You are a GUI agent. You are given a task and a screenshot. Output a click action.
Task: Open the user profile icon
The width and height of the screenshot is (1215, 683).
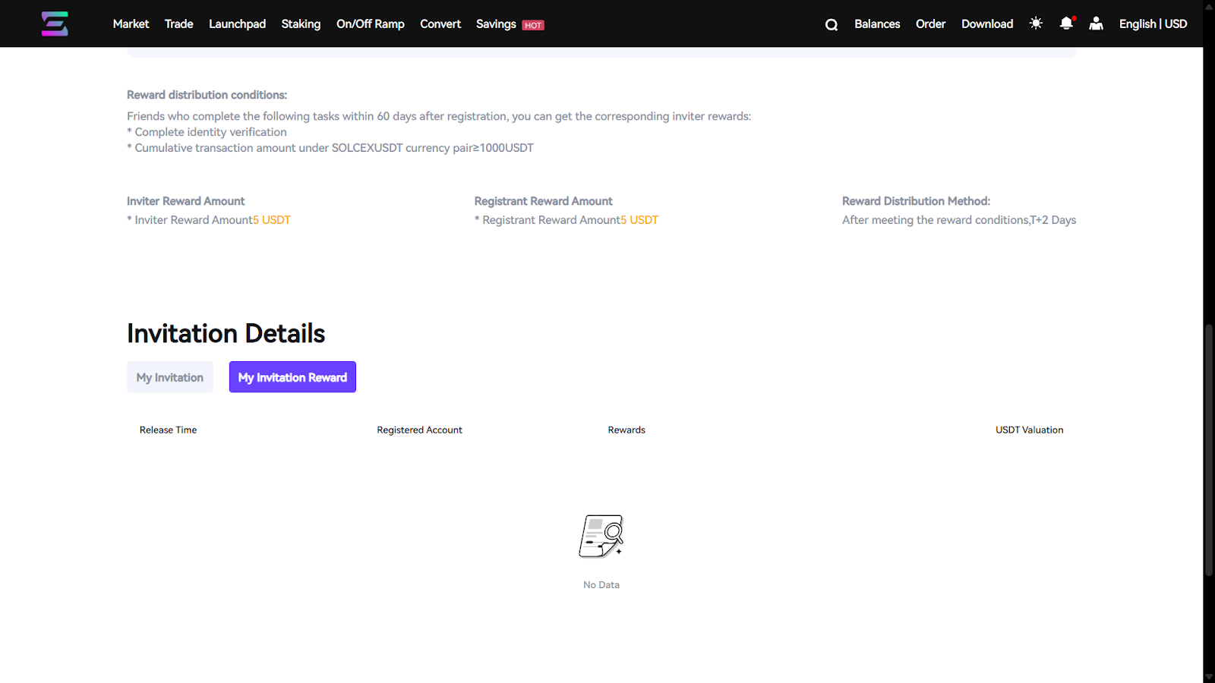coord(1096,24)
